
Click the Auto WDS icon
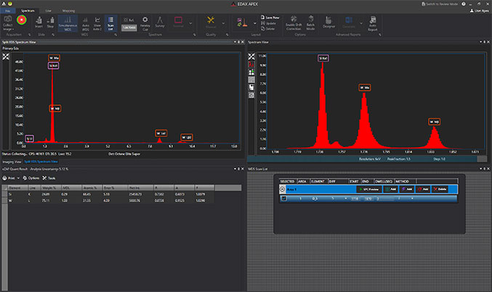click(x=85, y=20)
